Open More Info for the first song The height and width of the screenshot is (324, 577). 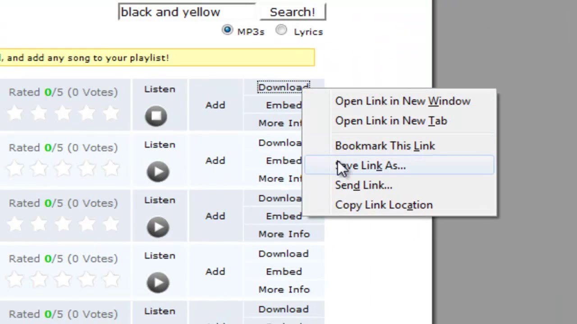(x=280, y=123)
